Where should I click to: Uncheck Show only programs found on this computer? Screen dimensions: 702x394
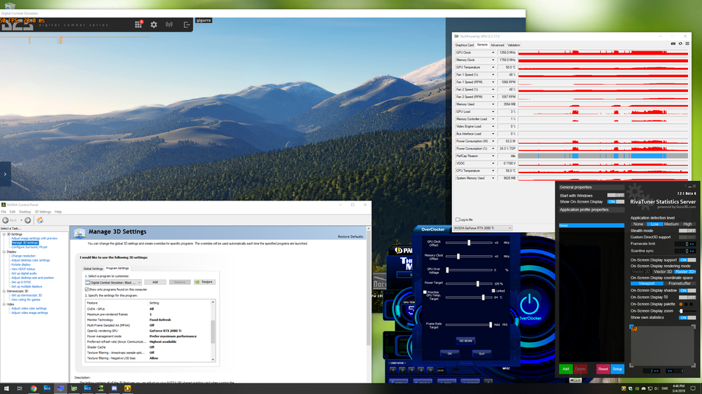(x=87, y=289)
